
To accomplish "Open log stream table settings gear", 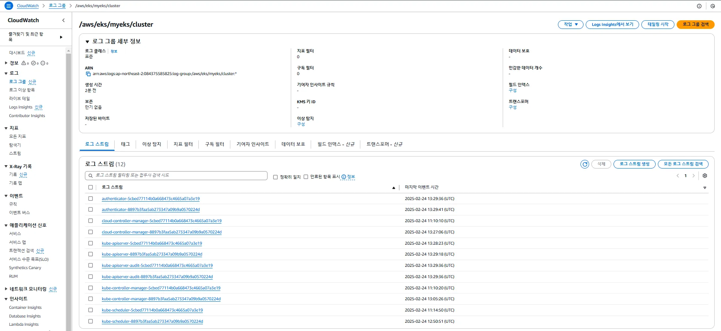I will click(x=705, y=176).
